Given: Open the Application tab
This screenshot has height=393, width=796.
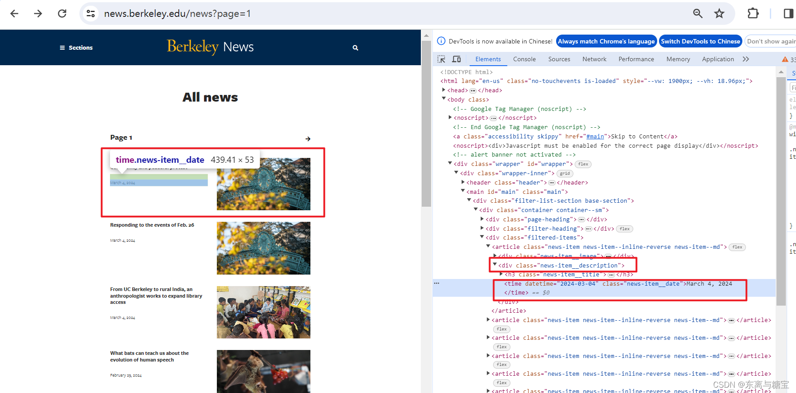Looking at the screenshot, I should click(718, 59).
